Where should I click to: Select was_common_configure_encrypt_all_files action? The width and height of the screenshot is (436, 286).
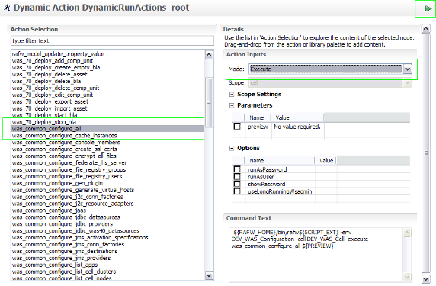click(64, 156)
